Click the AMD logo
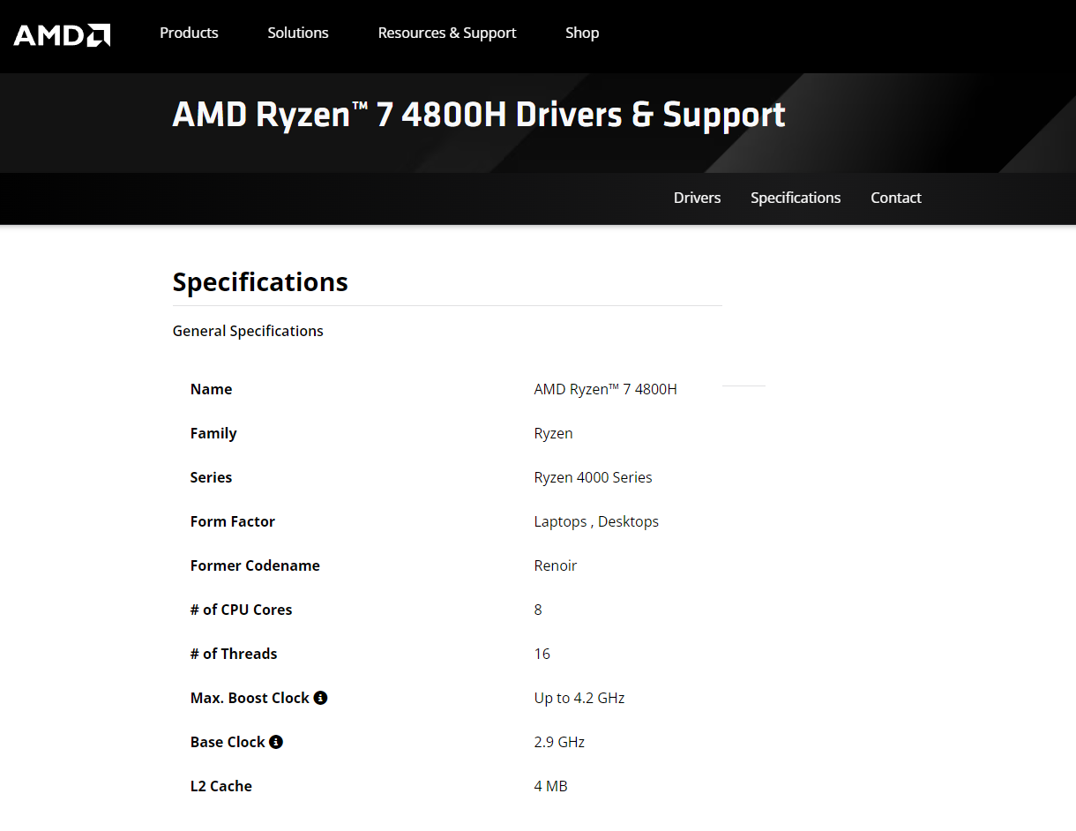1076x831 pixels. pos(62,34)
